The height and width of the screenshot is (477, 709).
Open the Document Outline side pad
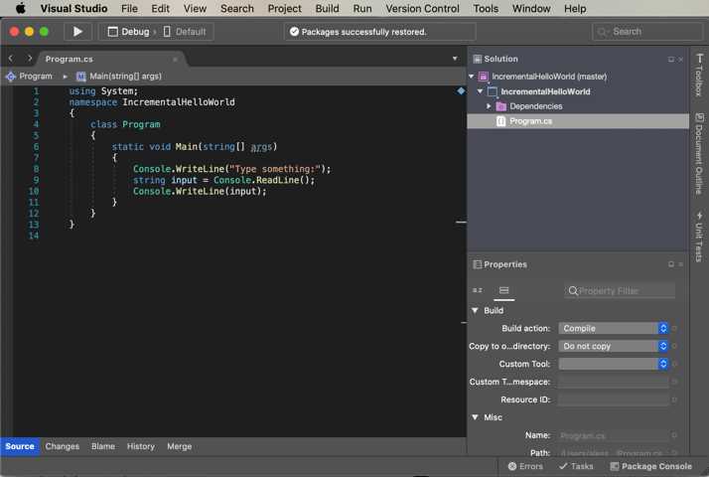pyautogui.click(x=699, y=154)
